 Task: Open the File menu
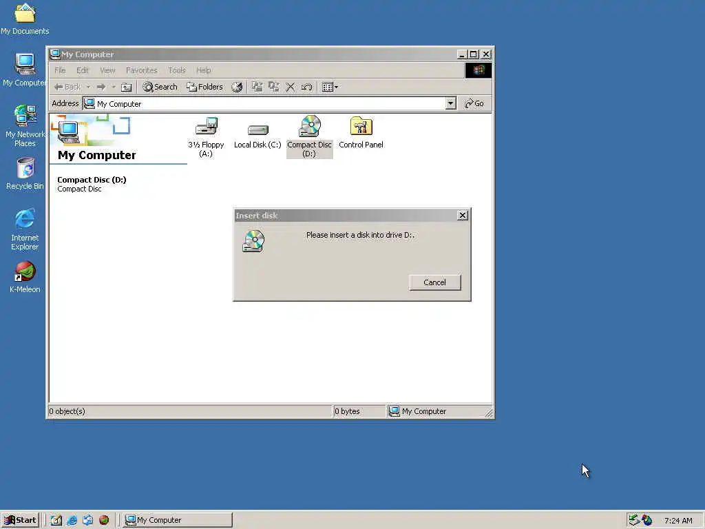(60, 70)
